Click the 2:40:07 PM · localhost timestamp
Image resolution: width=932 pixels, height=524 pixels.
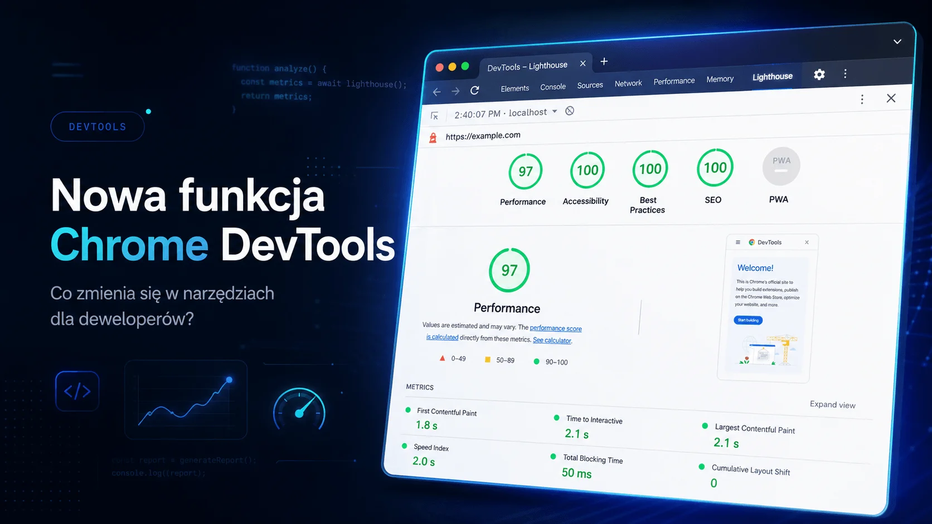coord(501,113)
